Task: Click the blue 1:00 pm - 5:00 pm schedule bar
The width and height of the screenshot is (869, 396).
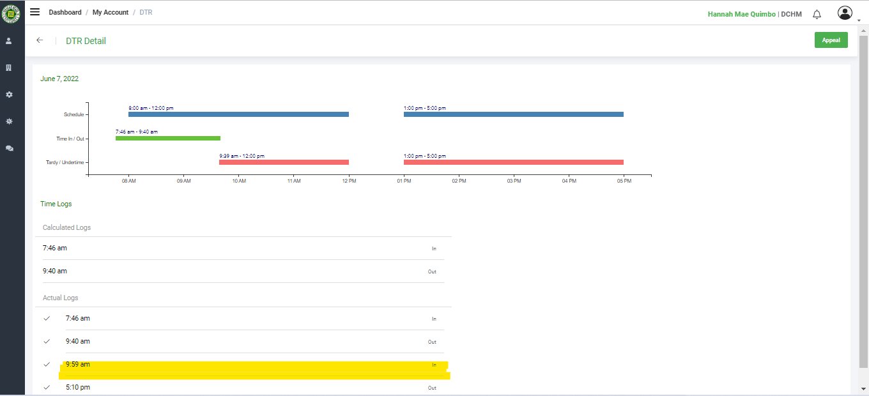Action: tap(513, 114)
